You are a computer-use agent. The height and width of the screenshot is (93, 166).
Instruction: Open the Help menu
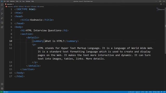[32, 1]
